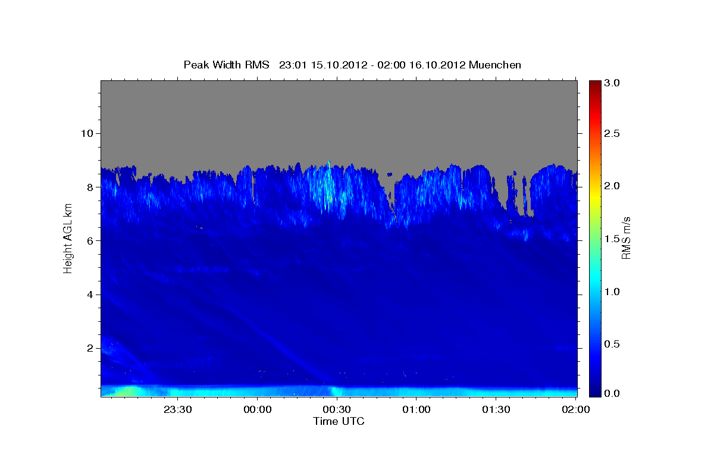The width and height of the screenshot is (714, 476).
Task: Click the 'Muenchen' location in the title
Action: (495, 65)
